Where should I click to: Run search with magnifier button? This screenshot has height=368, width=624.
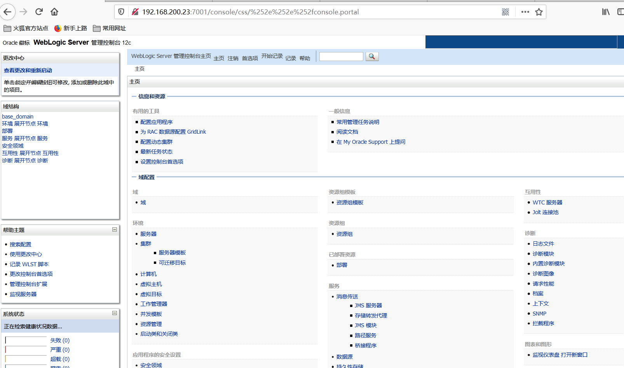click(372, 56)
